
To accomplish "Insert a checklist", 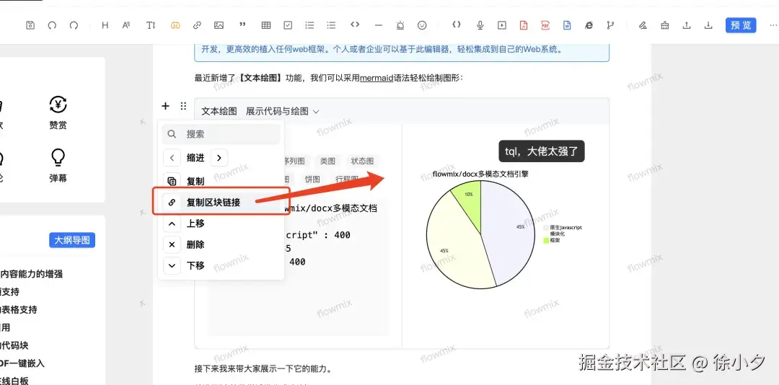I will (x=288, y=25).
